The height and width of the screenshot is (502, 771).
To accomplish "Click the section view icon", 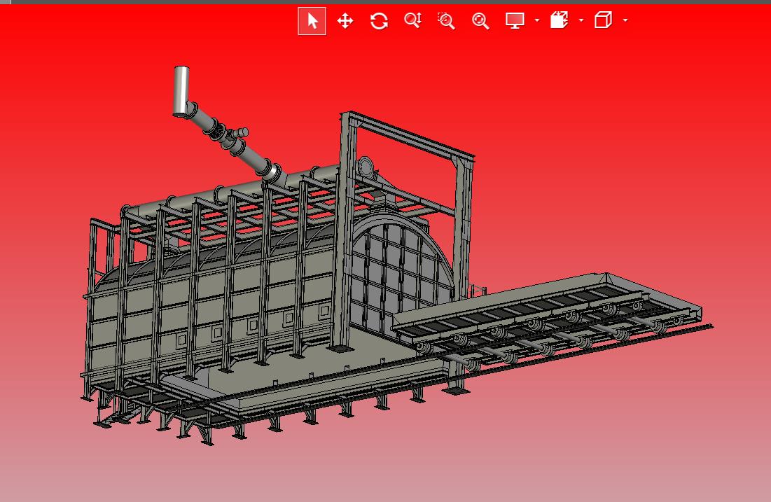I will coord(559,20).
